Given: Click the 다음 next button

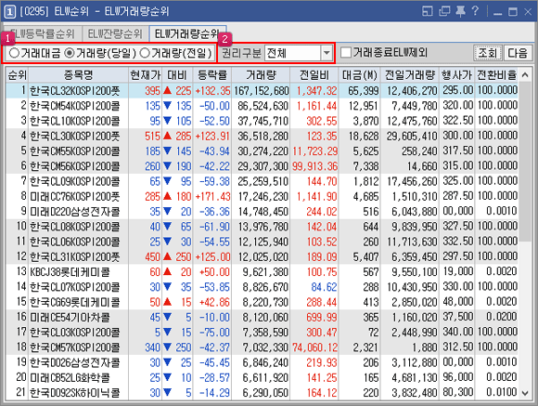Looking at the screenshot, I should 518,53.
